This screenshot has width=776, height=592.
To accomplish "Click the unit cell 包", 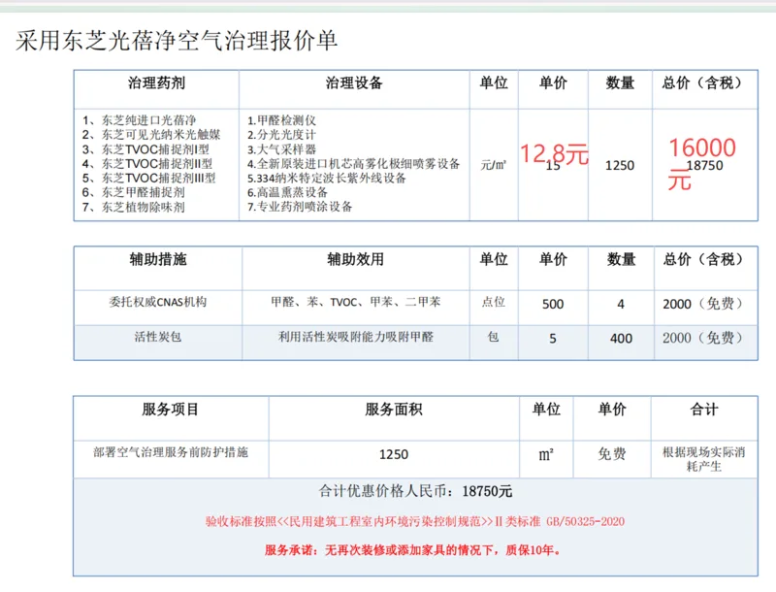I will tap(494, 337).
